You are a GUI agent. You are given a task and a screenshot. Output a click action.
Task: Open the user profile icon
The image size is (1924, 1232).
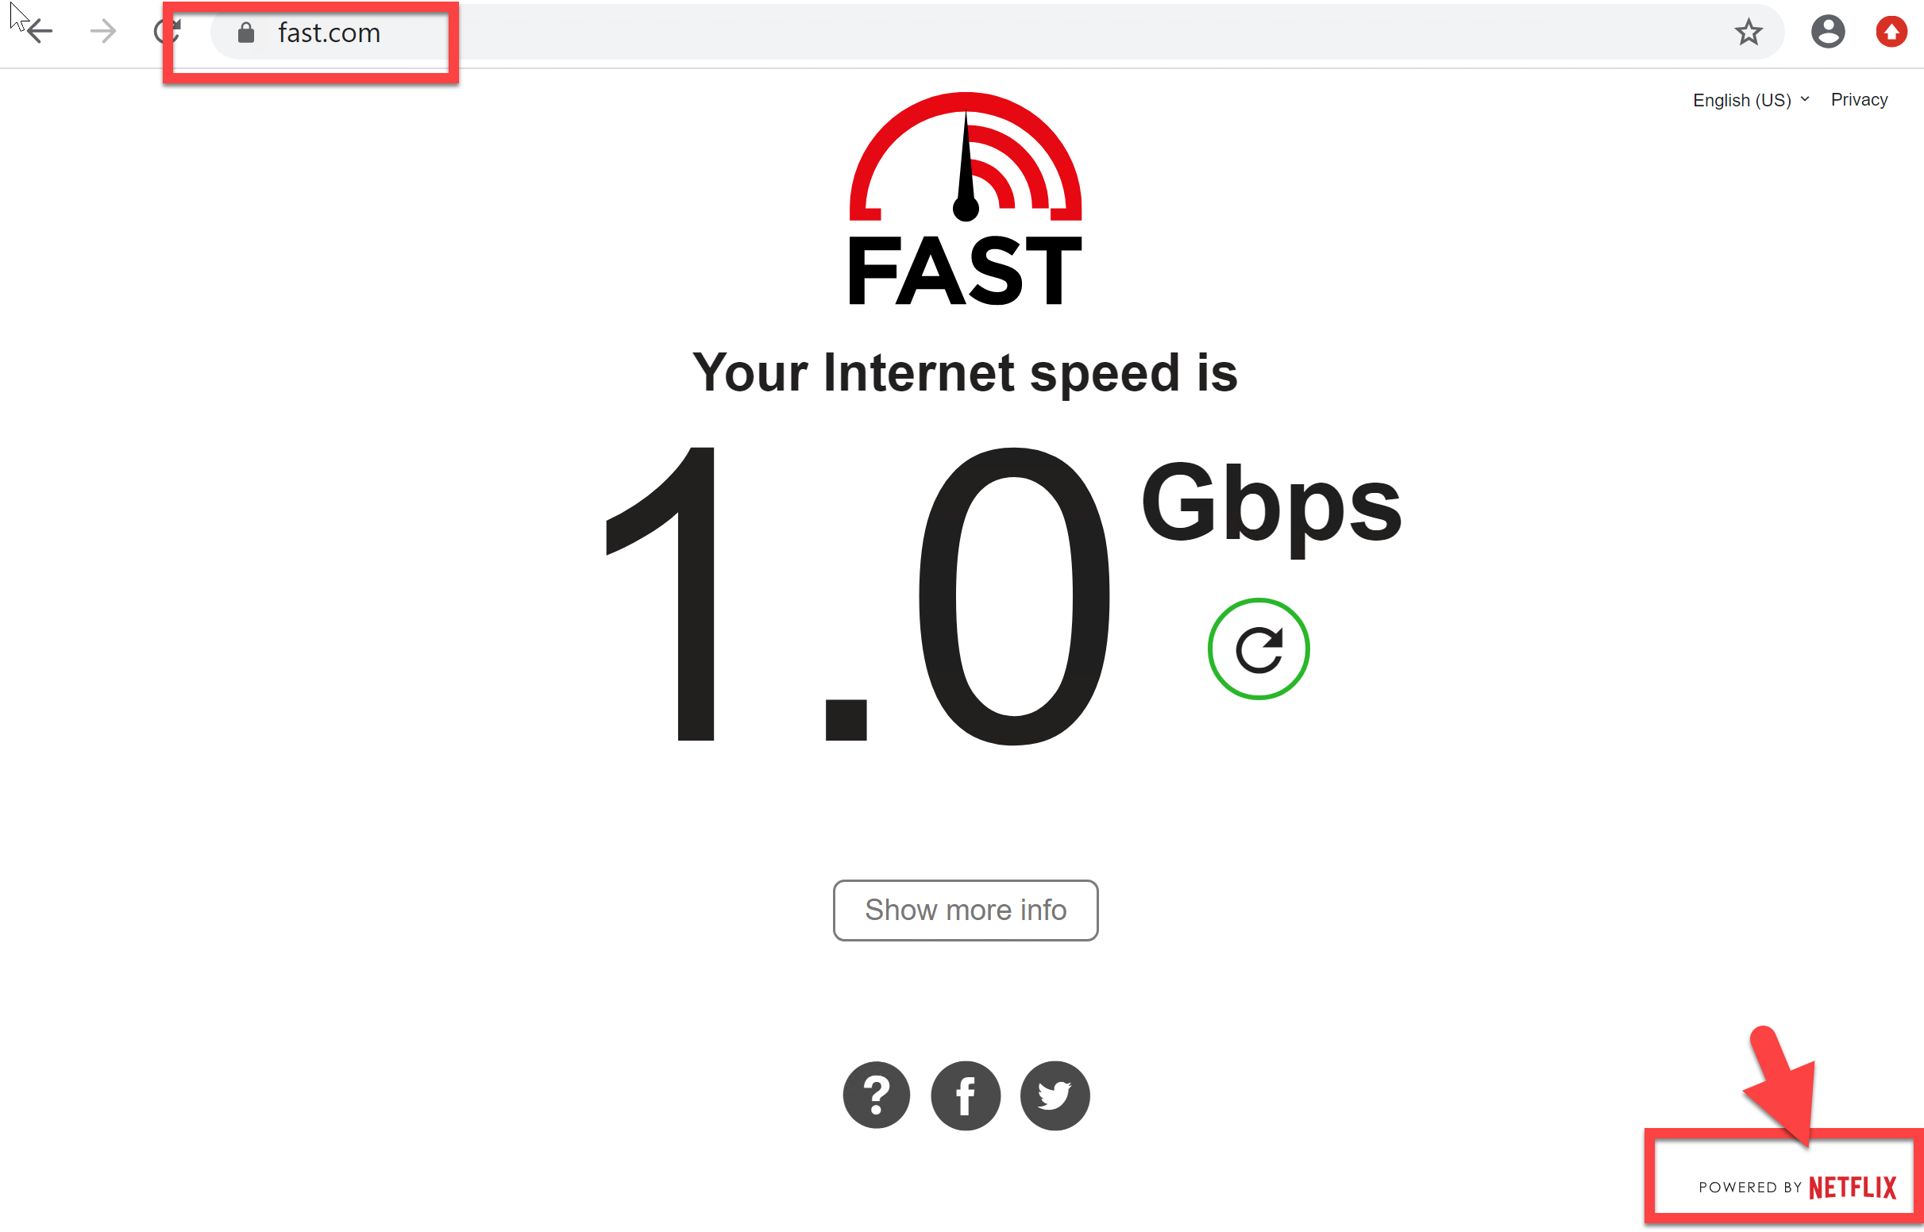[1828, 32]
